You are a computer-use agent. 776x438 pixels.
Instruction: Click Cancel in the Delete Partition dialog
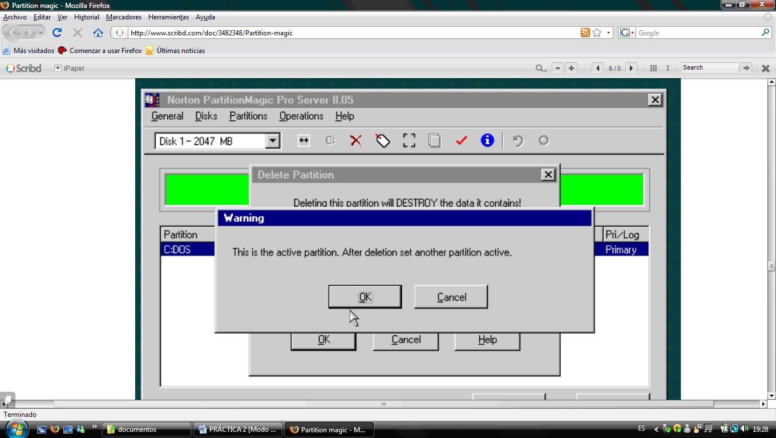406,340
